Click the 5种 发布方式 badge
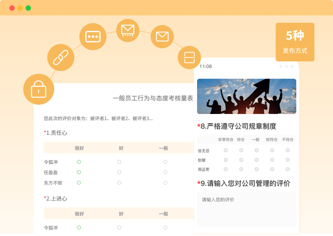This screenshot has width=333, height=236. pyautogui.click(x=295, y=42)
